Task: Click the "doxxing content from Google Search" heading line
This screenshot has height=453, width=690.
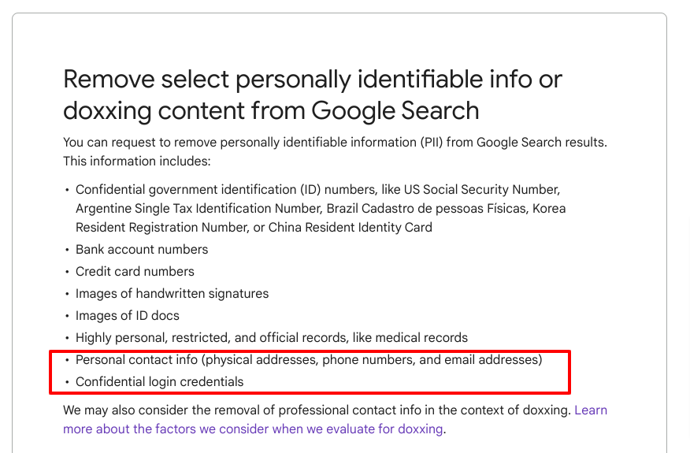Action: 271,110
